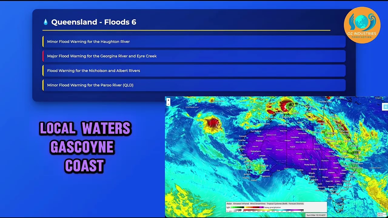Click the Exmouth map label
Screen dimensions: 388x218
242,136
